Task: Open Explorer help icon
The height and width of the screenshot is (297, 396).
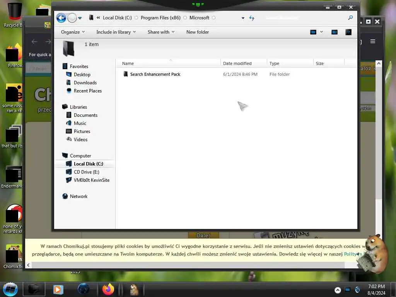Action: 348,32
